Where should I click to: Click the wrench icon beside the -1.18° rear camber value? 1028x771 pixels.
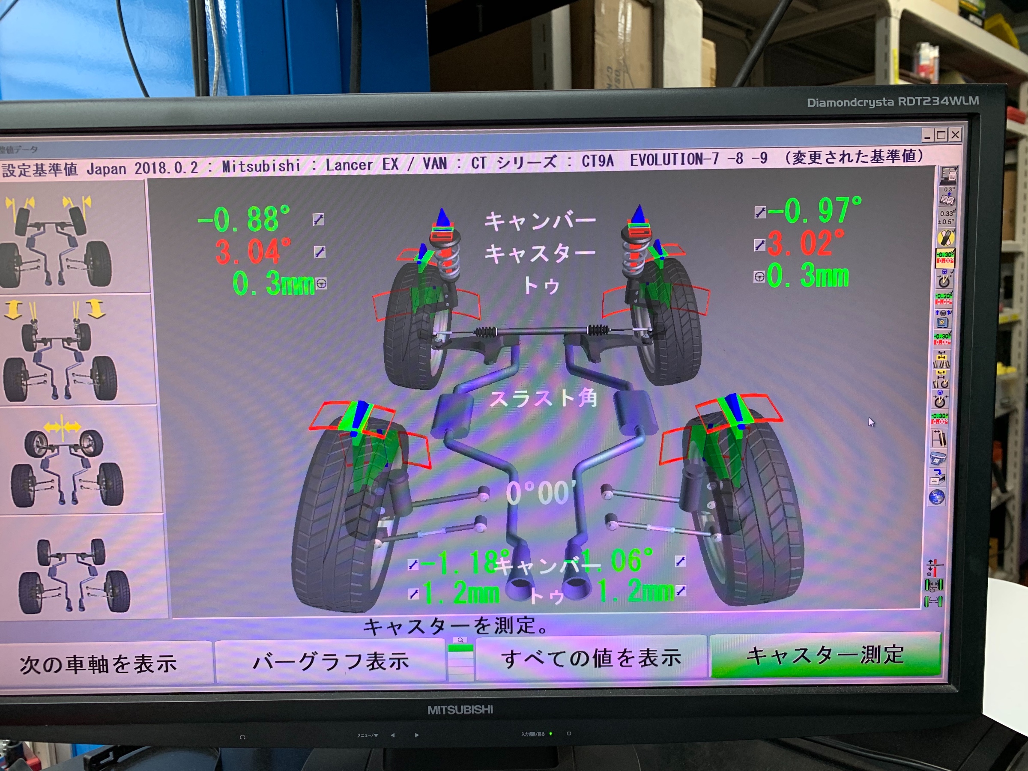point(413,564)
